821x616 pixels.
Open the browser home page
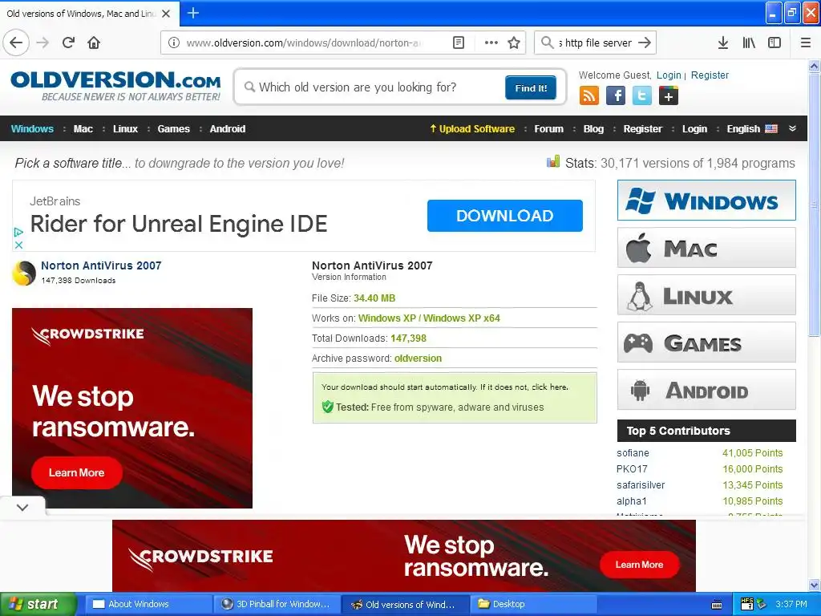(x=94, y=43)
